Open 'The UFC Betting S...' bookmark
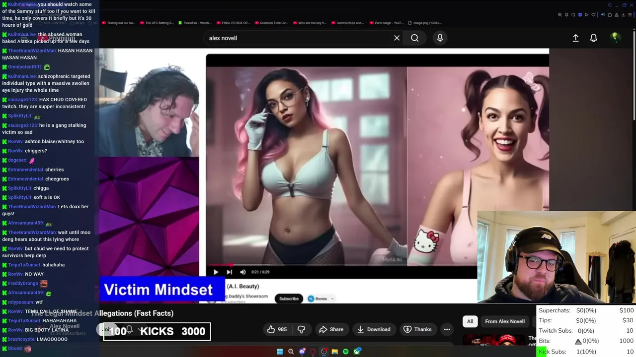 (157, 23)
